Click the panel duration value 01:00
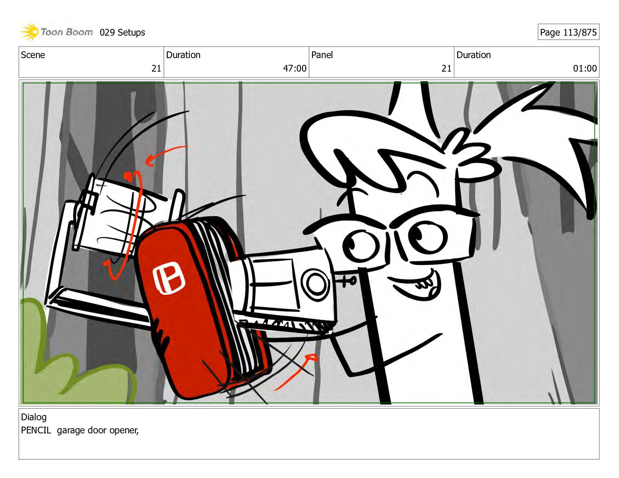Screen dimensions: 619x478 584,69
